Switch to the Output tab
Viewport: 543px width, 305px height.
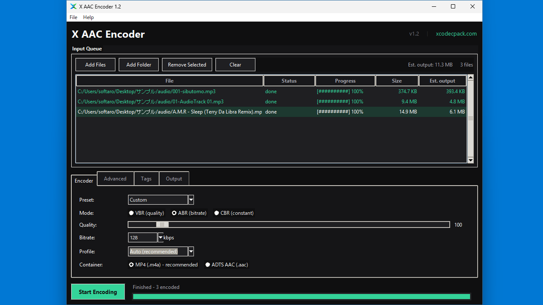[x=174, y=179]
